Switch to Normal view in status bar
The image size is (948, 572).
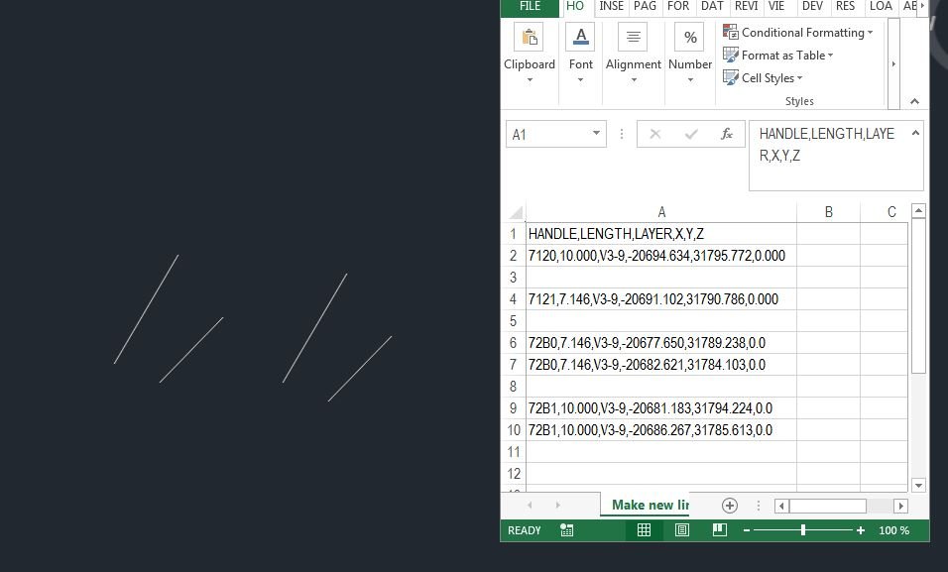tap(644, 530)
